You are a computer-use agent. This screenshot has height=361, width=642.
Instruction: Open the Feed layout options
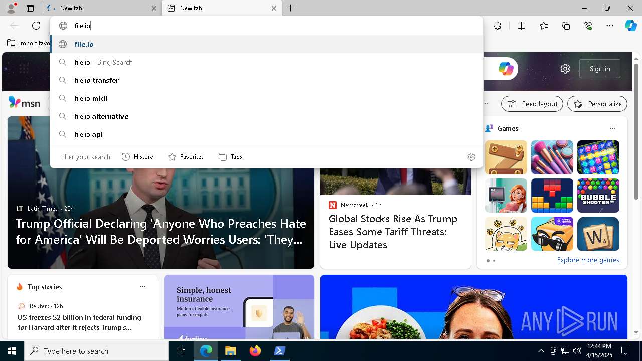click(x=532, y=104)
